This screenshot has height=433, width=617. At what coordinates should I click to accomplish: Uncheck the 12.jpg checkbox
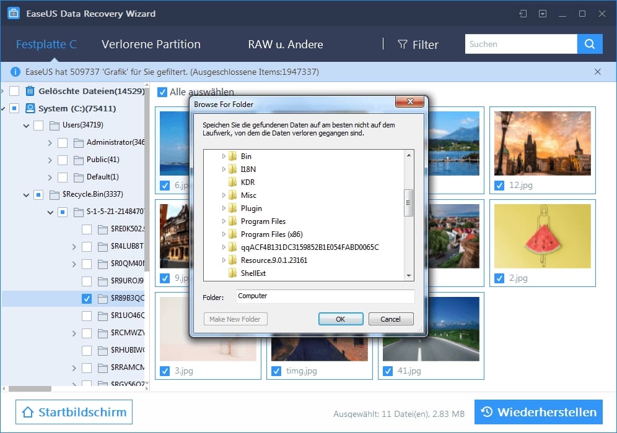(499, 185)
